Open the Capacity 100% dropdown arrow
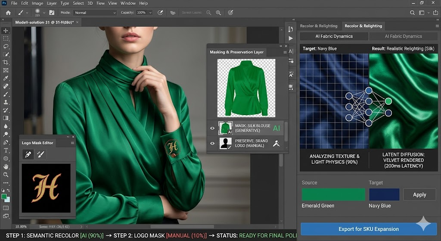Screen dimensions: 441x241 click(x=150, y=13)
